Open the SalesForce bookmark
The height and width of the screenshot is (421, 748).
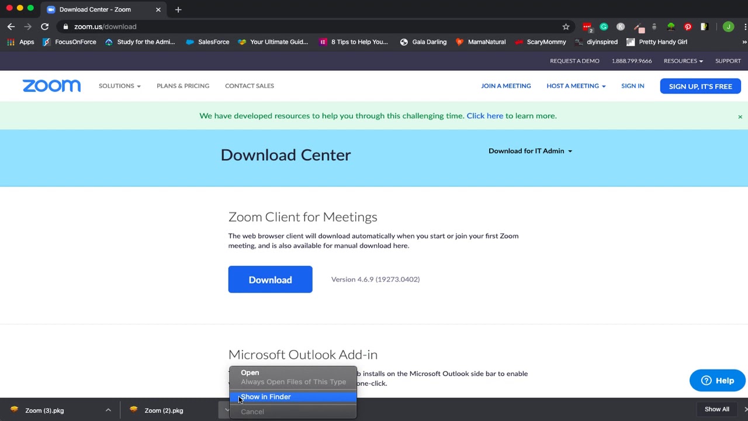207,42
